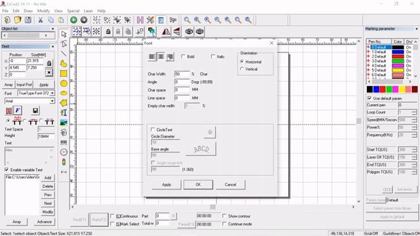This screenshot has height=236, width=420.
Task: Click the Cut scissors icon
Action: [x=41, y=20]
